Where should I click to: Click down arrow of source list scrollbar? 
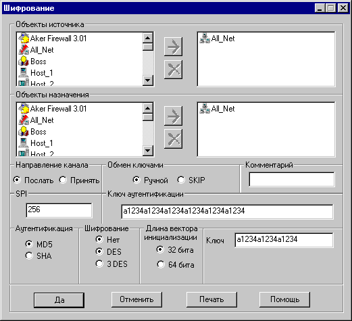point(148,80)
